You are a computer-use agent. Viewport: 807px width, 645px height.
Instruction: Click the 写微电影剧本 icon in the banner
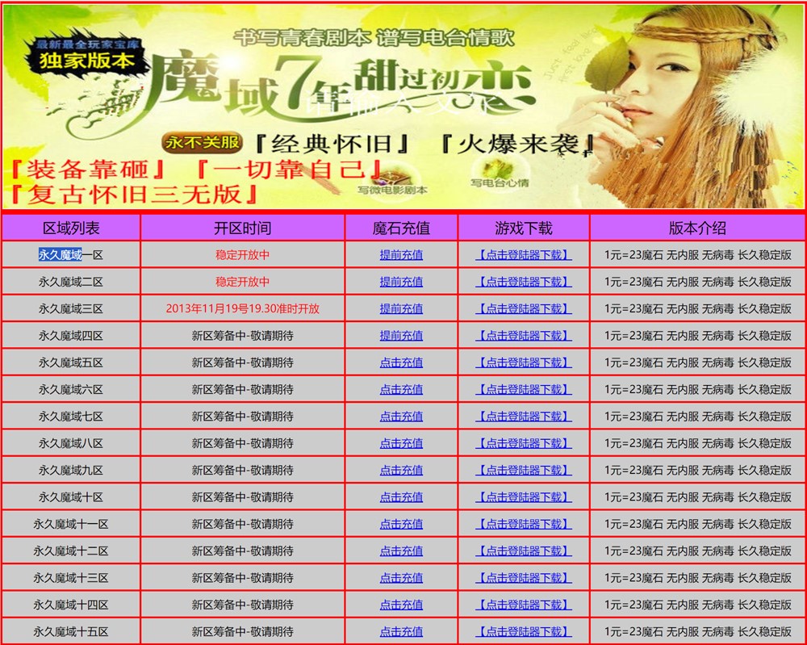click(393, 177)
